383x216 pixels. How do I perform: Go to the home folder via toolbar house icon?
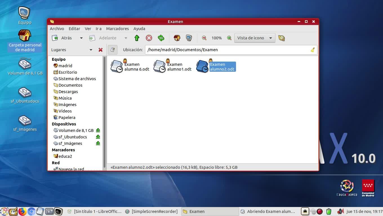tap(177, 38)
